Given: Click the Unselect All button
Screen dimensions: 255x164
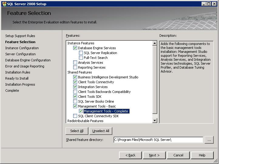Looking at the screenshot, I should pyautogui.click(x=101, y=131).
